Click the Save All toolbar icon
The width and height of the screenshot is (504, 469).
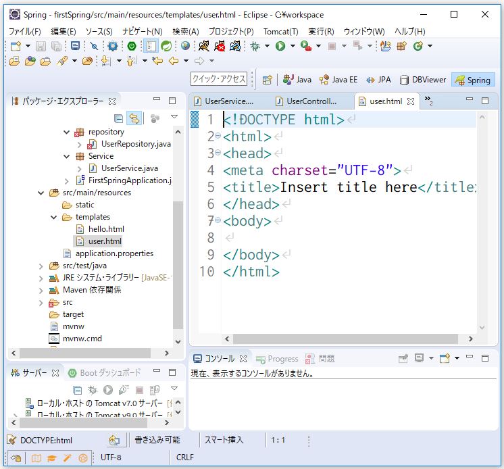tap(56, 46)
